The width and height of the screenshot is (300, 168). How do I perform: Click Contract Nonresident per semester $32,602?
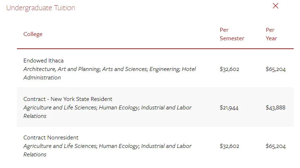tap(229, 146)
